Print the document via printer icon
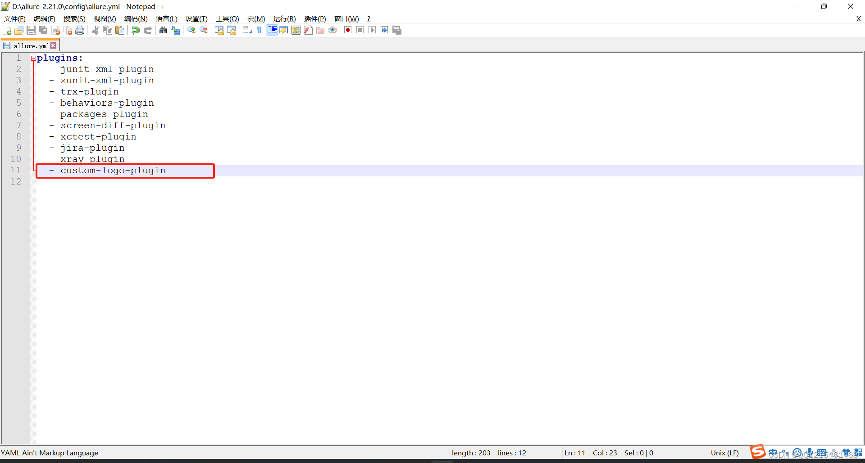 pyautogui.click(x=80, y=30)
